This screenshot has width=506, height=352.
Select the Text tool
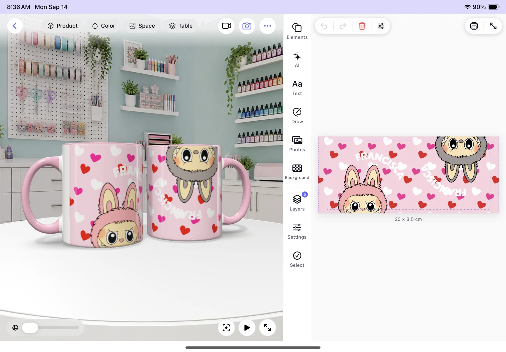[297, 88]
